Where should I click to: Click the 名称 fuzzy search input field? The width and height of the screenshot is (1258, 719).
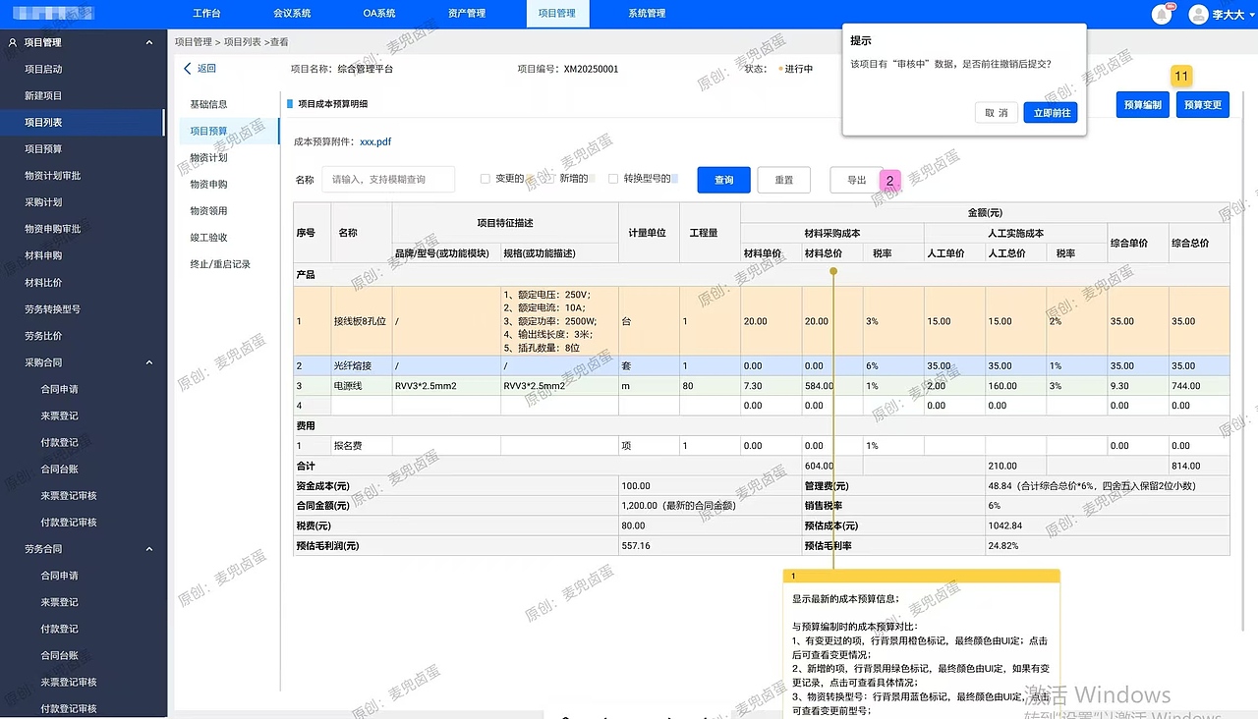tap(387, 180)
